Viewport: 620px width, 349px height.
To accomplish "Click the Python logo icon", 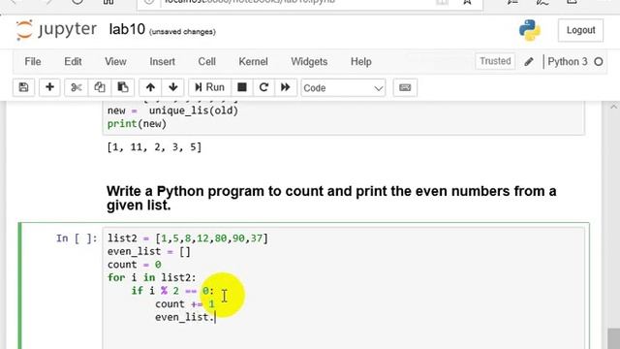I will click(530, 30).
